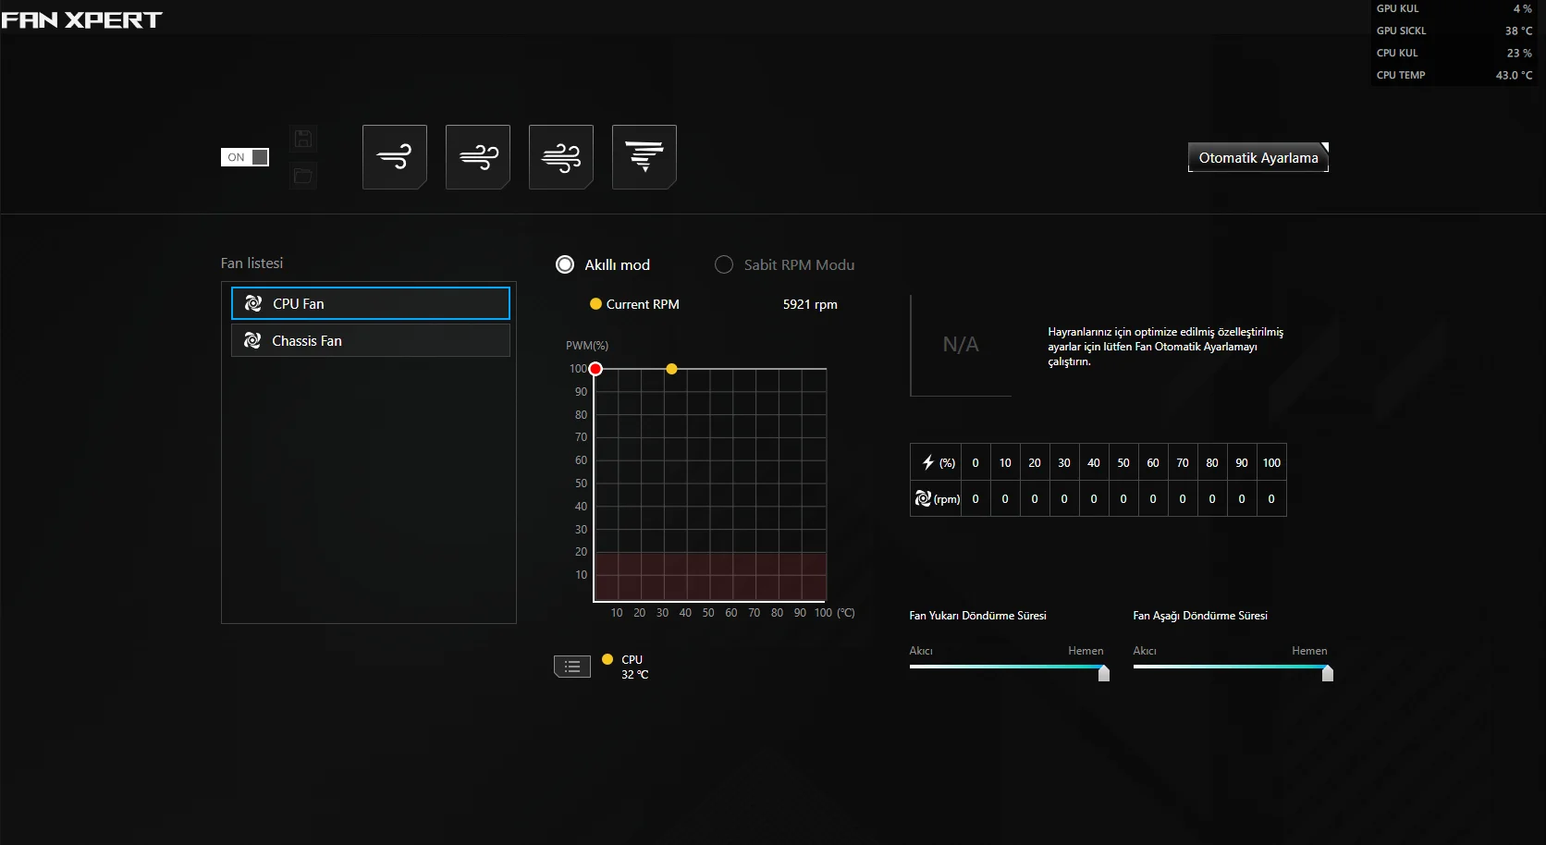Click the Current RPM label
The image size is (1546, 845).
click(x=643, y=304)
